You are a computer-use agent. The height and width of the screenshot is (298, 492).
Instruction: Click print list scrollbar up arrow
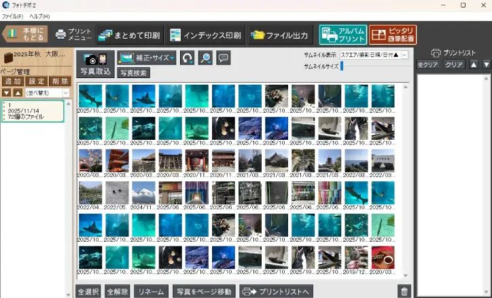tap(487, 78)
